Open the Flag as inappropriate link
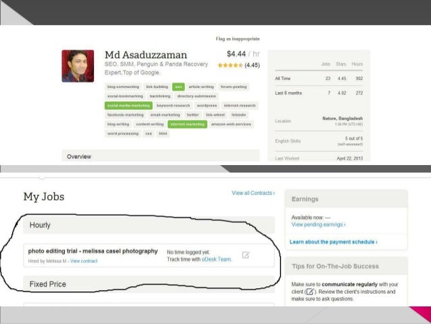The height and width of the screenshot is (324, 431). pos(238,39)
